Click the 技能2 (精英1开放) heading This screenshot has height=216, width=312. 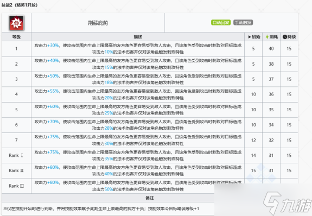point(20,5)
